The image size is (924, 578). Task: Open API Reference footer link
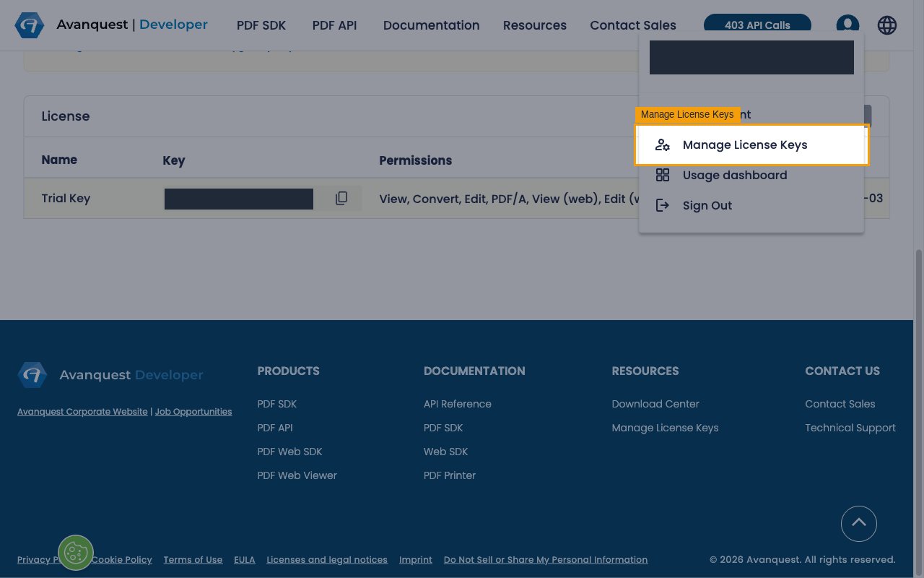pyautogui.click(x=458, y=404)
